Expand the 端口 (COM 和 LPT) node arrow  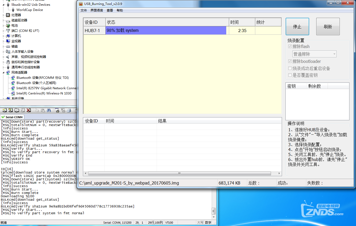coord(4,31)
